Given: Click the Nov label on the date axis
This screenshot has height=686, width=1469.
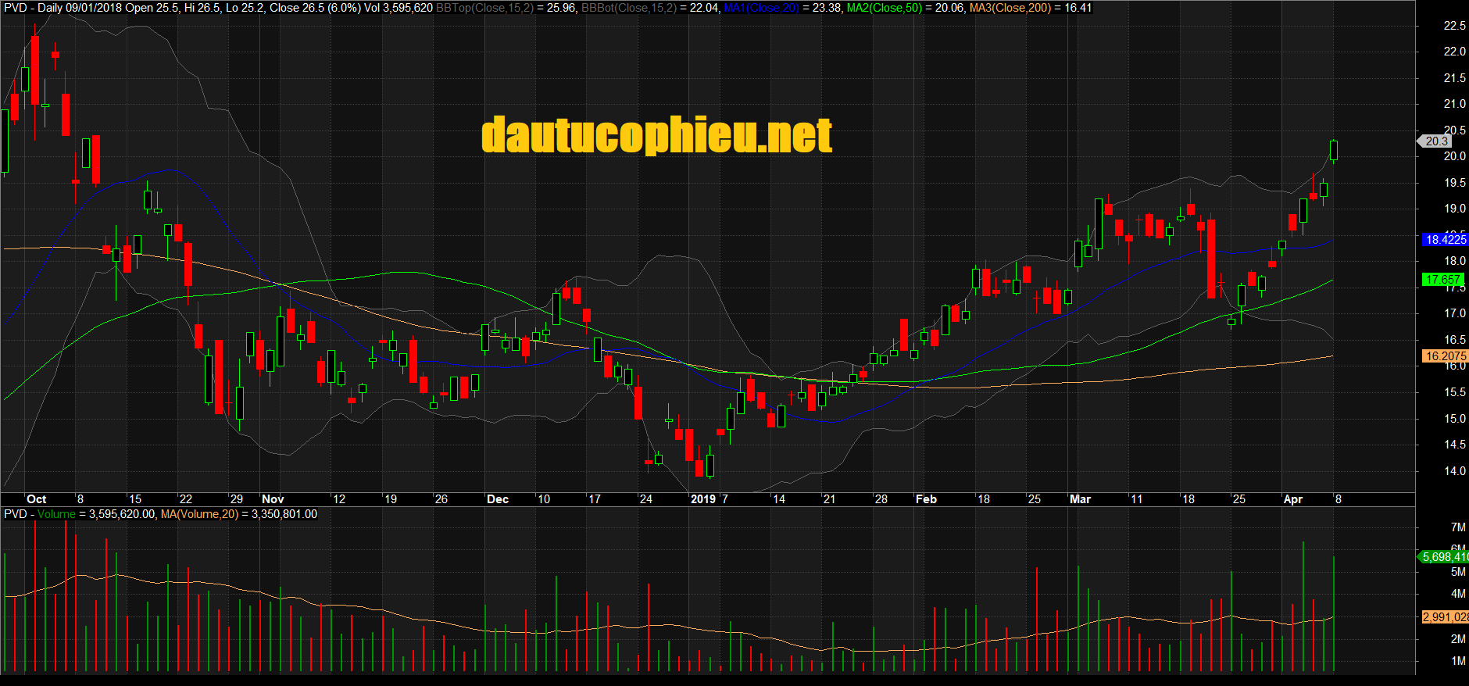Looking at the screenshot, I should coord(273,499).
